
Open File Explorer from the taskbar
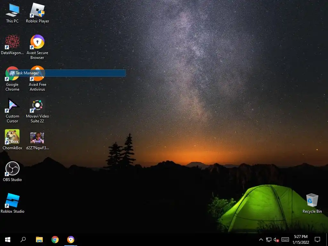point(39,240)
